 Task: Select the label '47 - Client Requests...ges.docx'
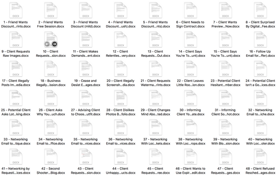point(226,170)
